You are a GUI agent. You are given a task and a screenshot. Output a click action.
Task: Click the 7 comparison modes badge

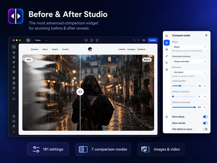103,149
